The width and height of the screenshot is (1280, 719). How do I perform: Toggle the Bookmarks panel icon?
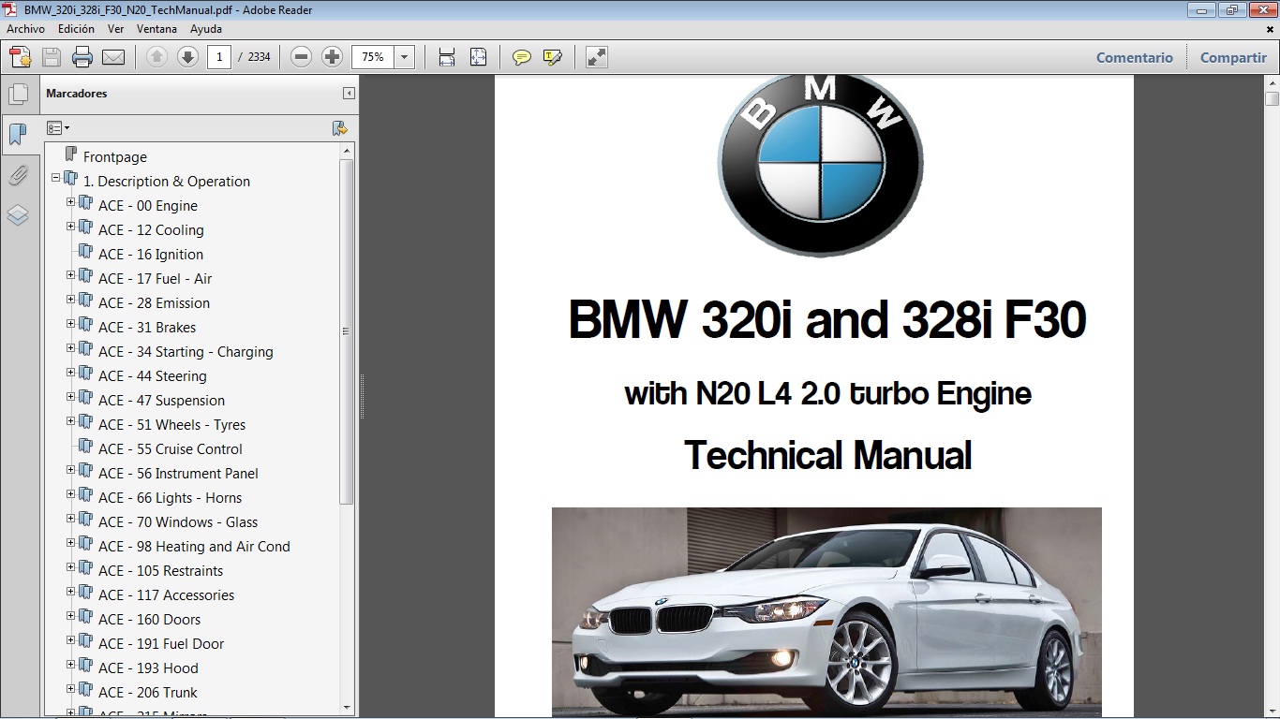[17, 135]
